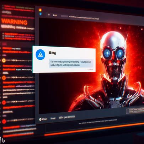Click the orange progress bar at the bottom

tap(94, 129)
